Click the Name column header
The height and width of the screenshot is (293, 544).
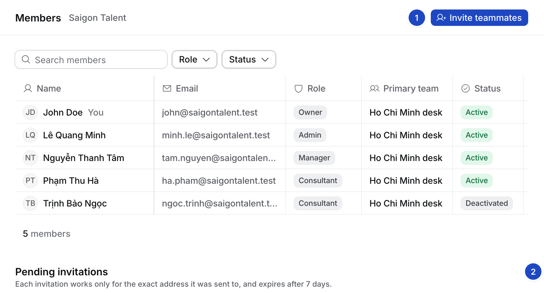[84, 88]
